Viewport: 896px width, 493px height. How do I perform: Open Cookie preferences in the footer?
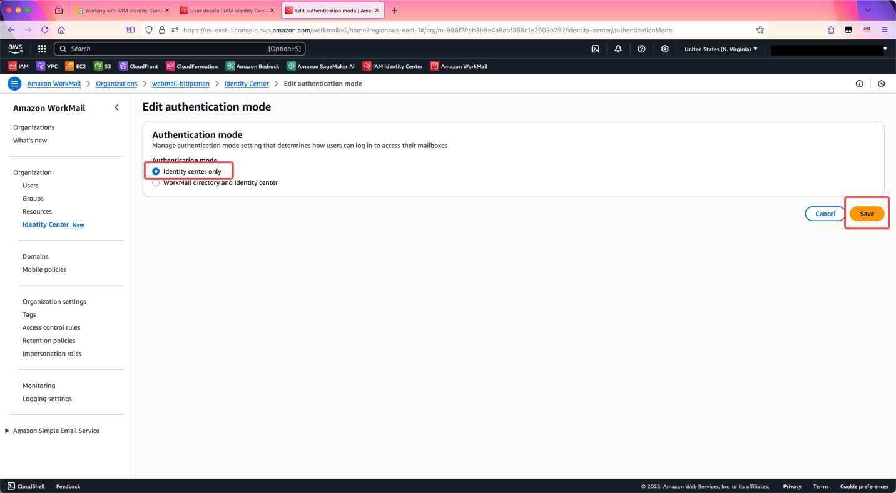tap(864, 486)
